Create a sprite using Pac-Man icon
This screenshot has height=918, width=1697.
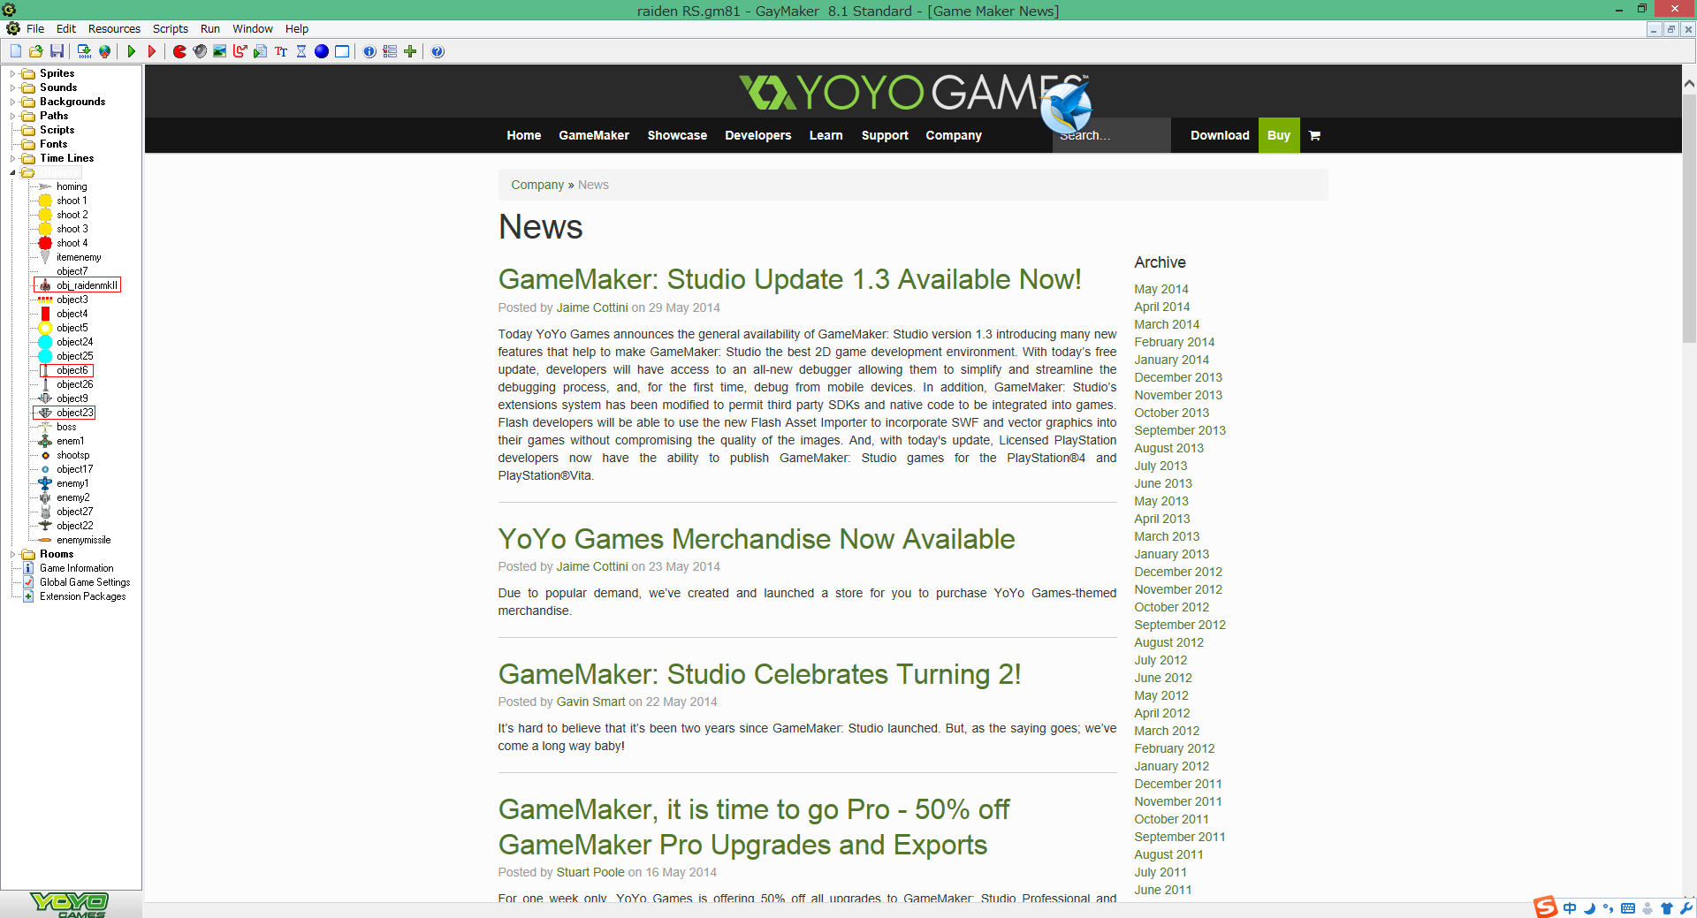(179, 51)
